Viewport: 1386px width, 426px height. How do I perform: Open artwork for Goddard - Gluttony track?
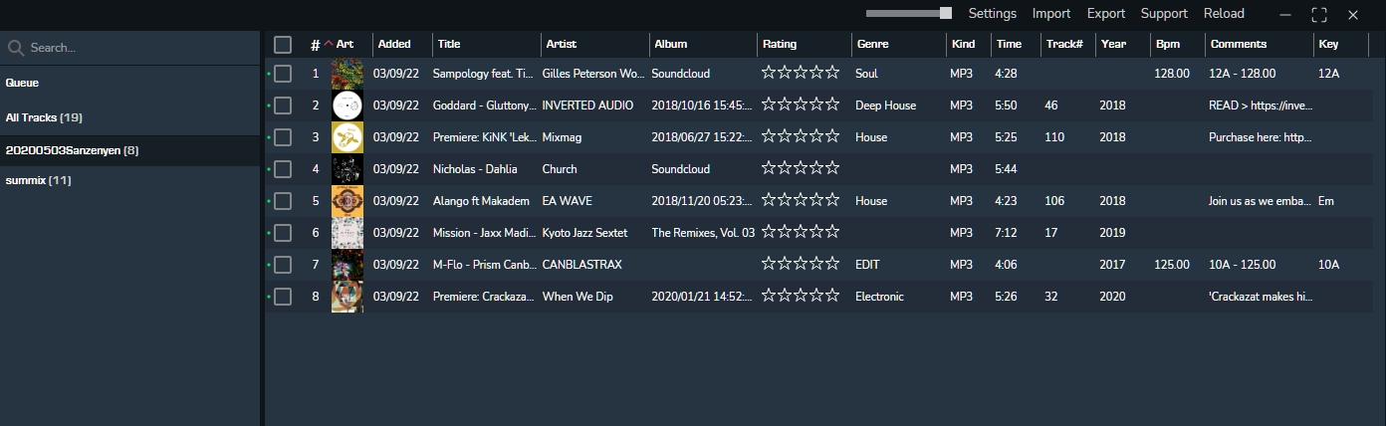coord(346,106)
